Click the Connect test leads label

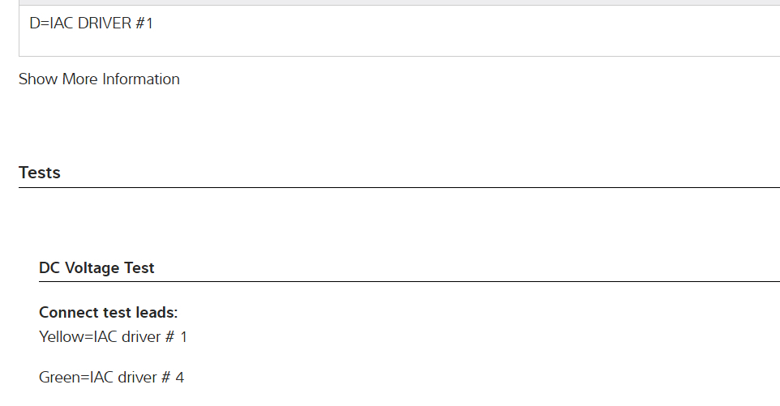pos(108,313)
